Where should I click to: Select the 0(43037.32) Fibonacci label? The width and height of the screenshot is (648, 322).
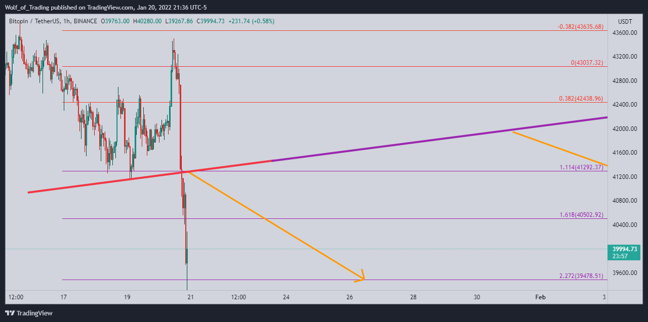[x=587, y=63]
